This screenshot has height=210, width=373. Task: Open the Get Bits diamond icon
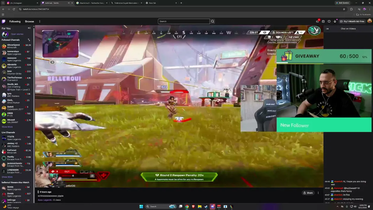335,21
